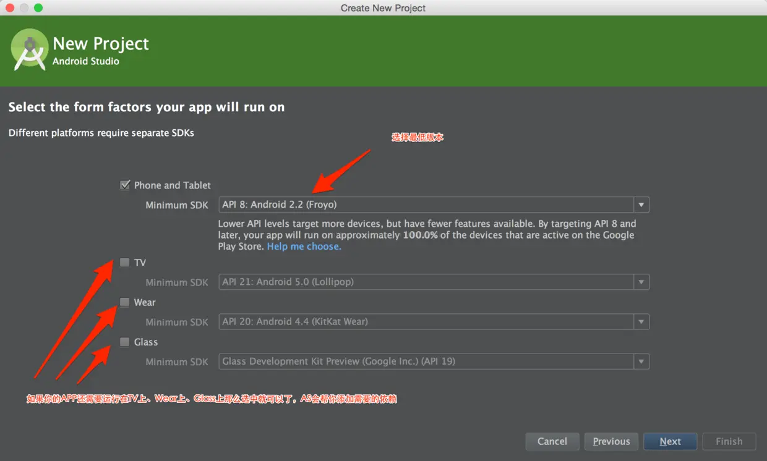Enable the TV form factor checkbox
The width and height of the screenshot is (767, 461).
(125, 263)
